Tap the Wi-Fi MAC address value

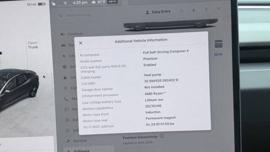pyautogui.click(x=160, y=124)
